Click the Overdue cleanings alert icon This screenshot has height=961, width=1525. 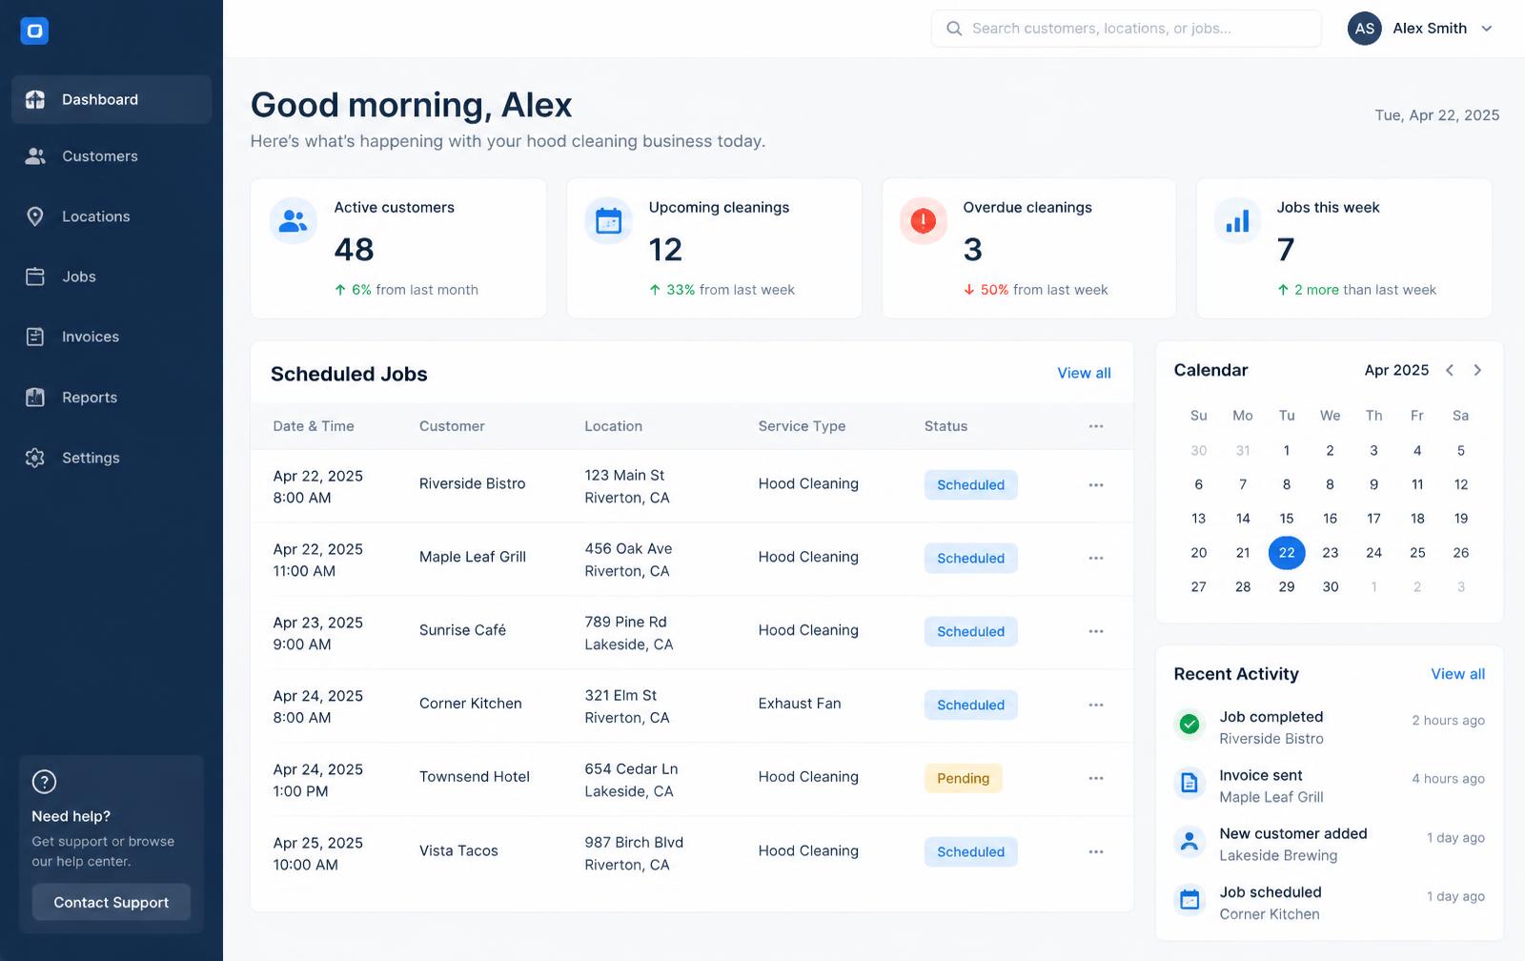[x=923, y=221]
